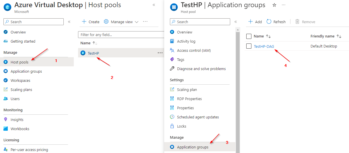Favorite TestHP with the star icon
The image size is (349, 153).
pyautogui.click(x=274, y=5)
